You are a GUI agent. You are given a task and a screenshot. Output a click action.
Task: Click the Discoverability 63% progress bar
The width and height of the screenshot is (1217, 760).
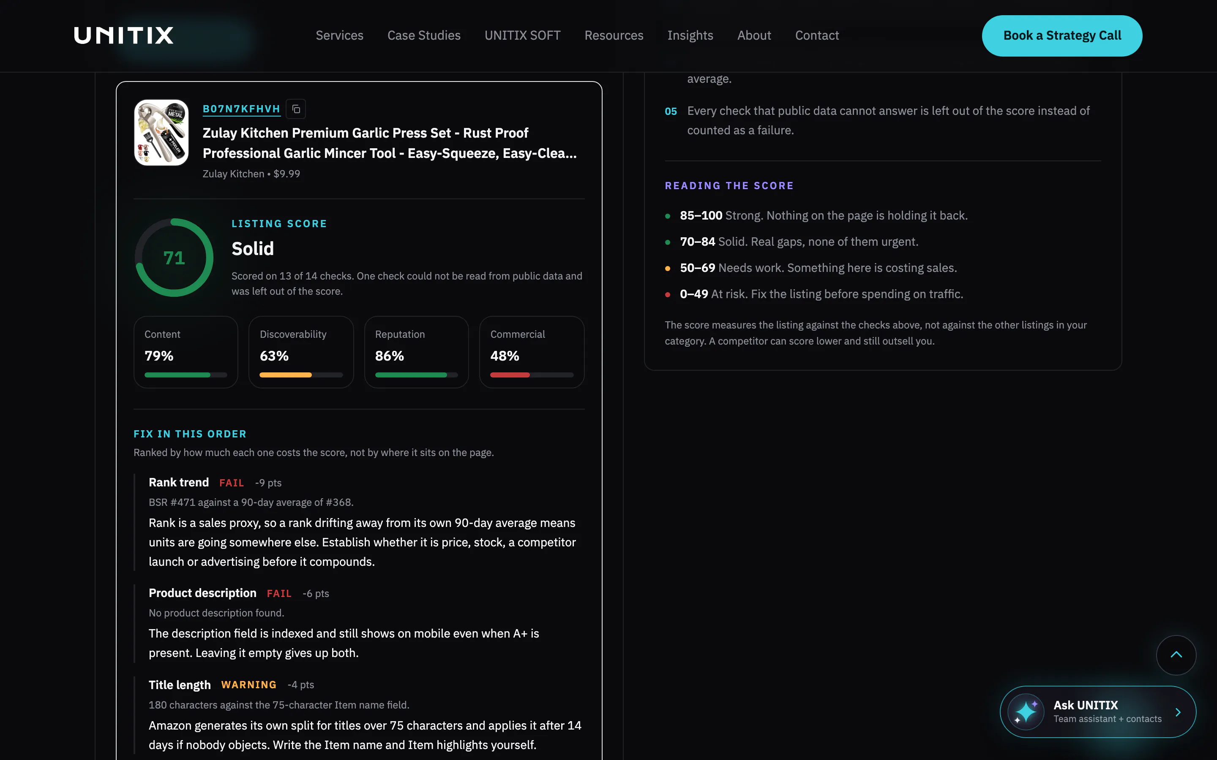click(x=301, y=375)
